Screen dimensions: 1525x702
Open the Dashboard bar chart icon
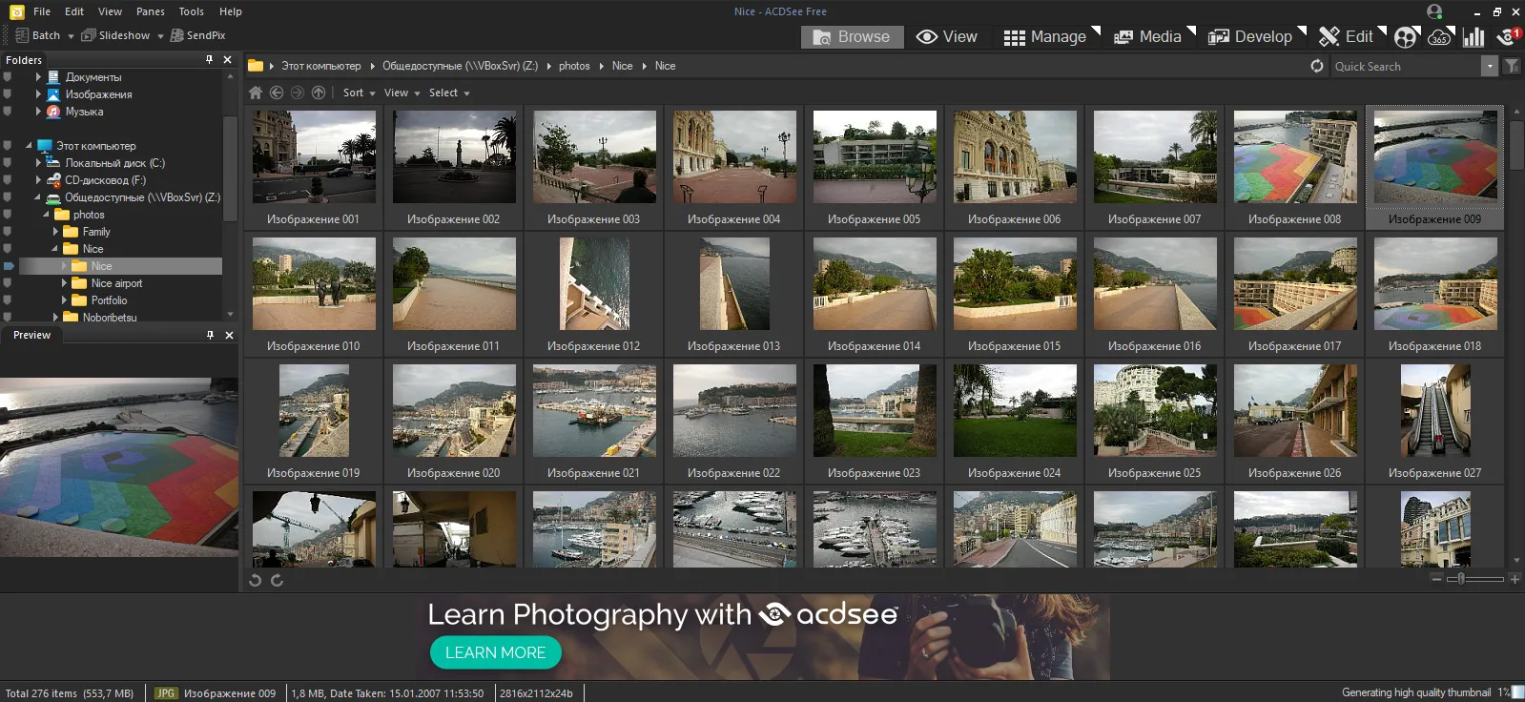pos(1473,37)
